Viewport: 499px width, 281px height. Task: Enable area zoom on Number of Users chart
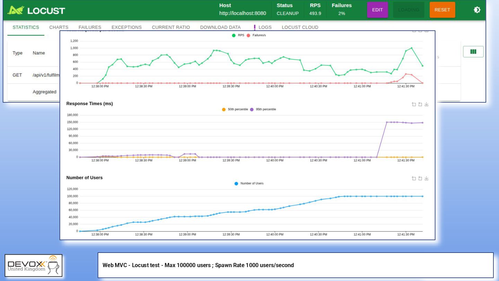pyautogui.click(x=414, y=178)
